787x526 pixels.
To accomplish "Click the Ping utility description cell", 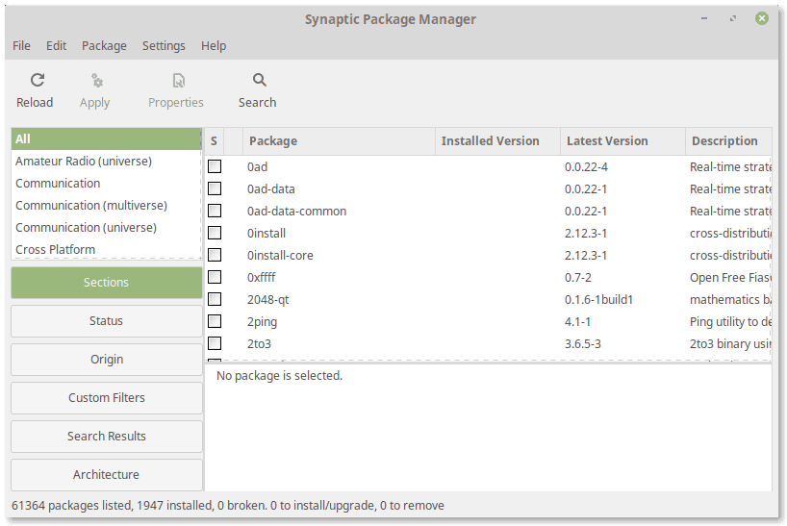I will [730, 321].
